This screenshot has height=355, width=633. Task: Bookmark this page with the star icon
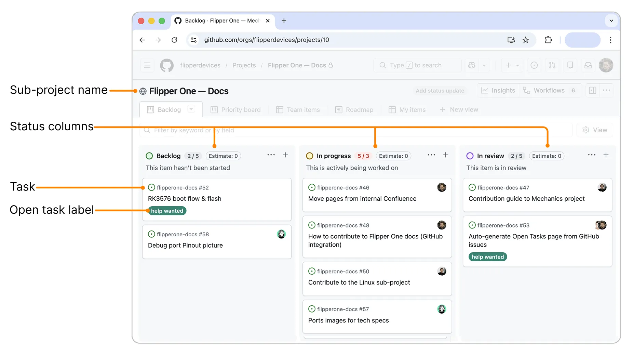pyautogui.click(x=526, y=40)
